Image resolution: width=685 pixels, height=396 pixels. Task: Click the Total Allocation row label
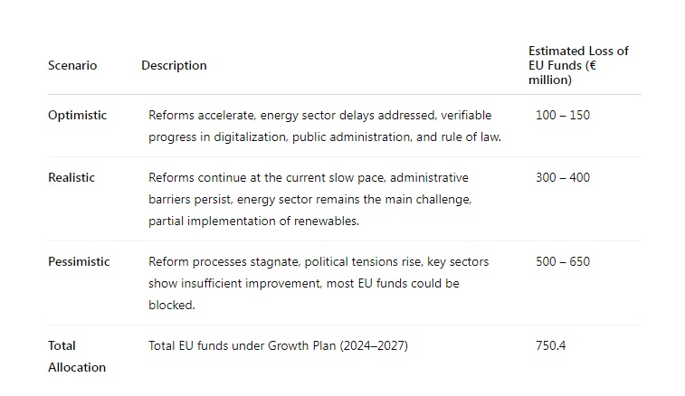tap(76, 356)
